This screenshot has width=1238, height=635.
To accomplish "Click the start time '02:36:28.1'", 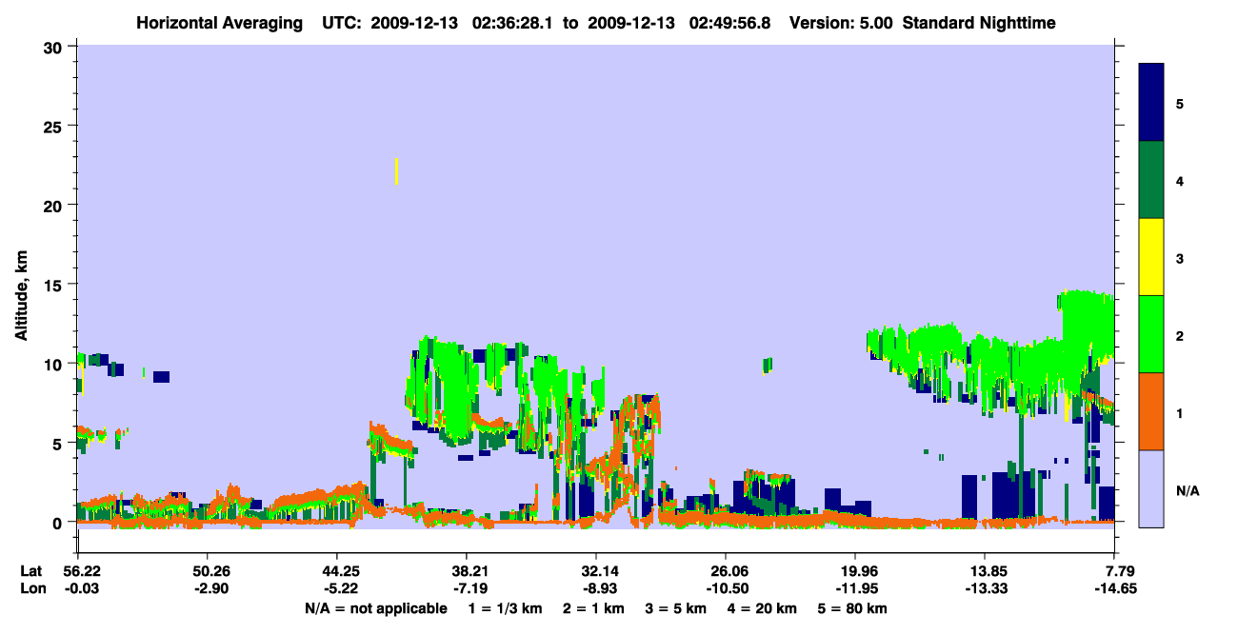I will tap(516, 23).
